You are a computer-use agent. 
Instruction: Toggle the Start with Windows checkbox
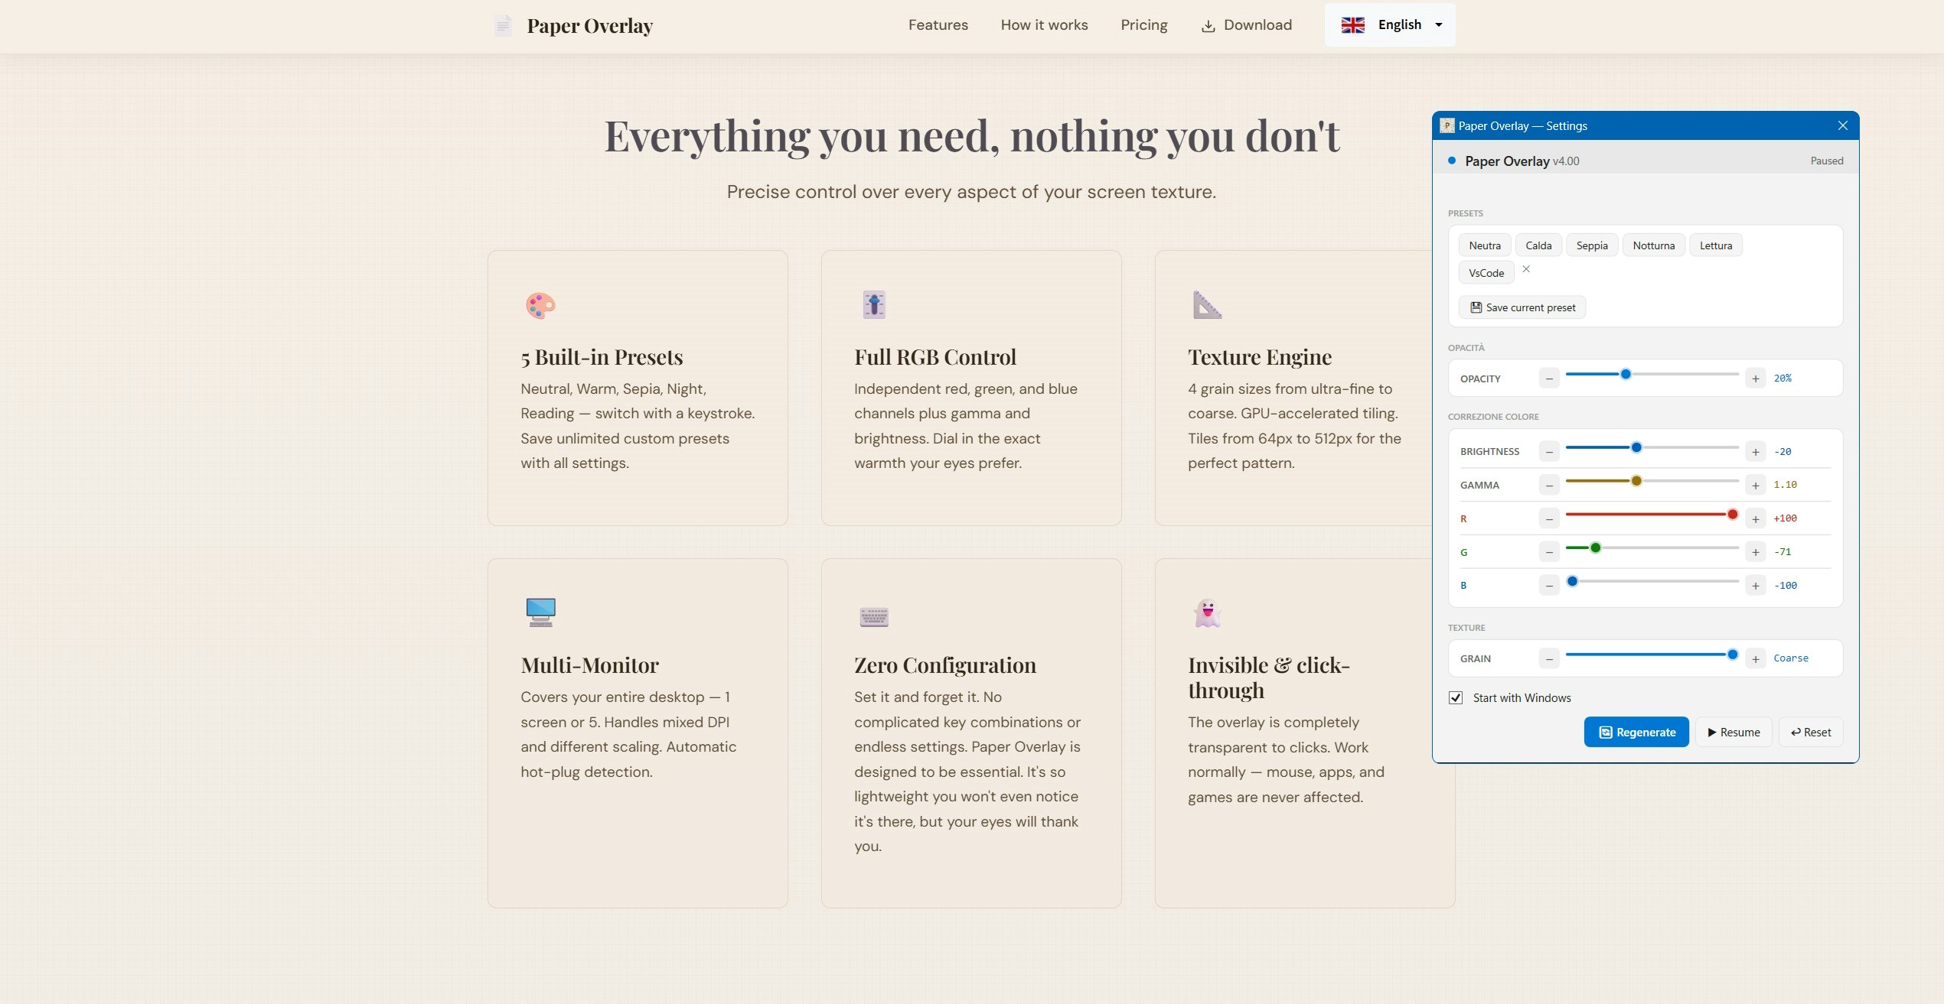1456,697
